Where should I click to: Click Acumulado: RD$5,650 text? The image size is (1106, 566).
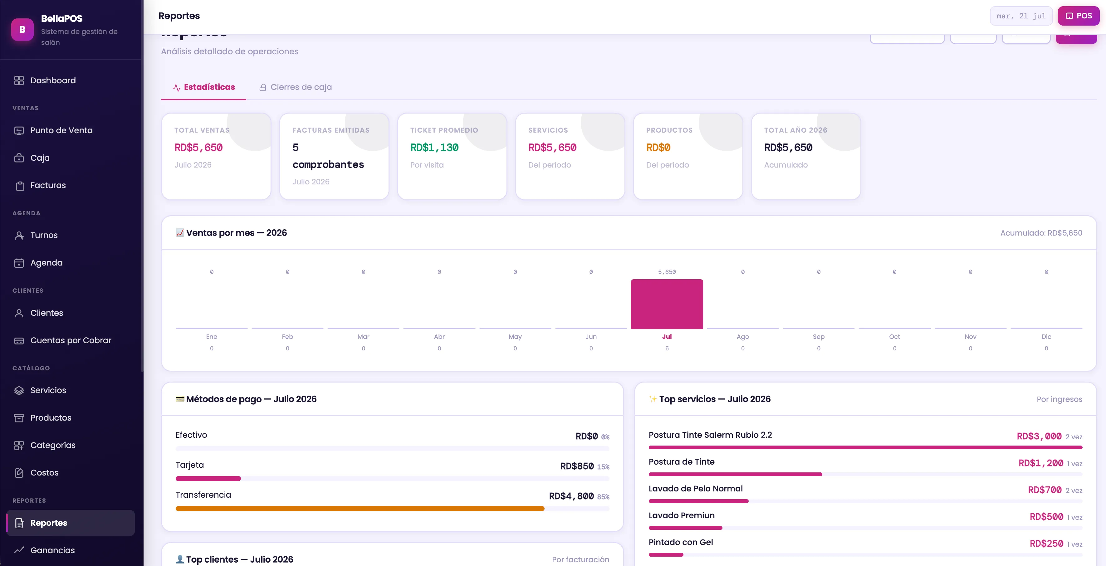[x=1041, y=233]
